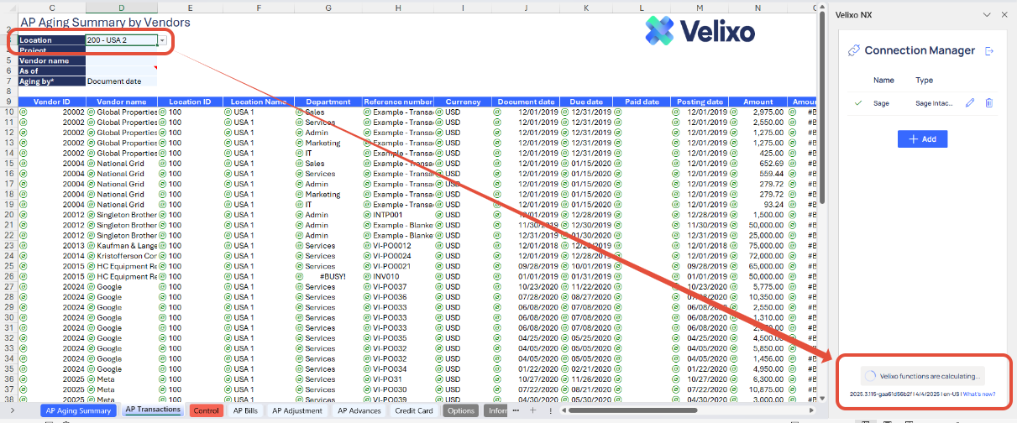
Task: Open the What's new? link
Action: pos(979,394)
